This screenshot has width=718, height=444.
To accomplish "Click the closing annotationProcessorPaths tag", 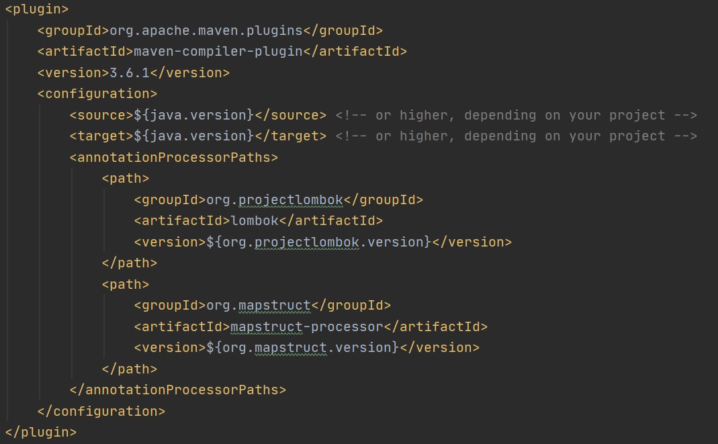I will [x=177, y=390].
